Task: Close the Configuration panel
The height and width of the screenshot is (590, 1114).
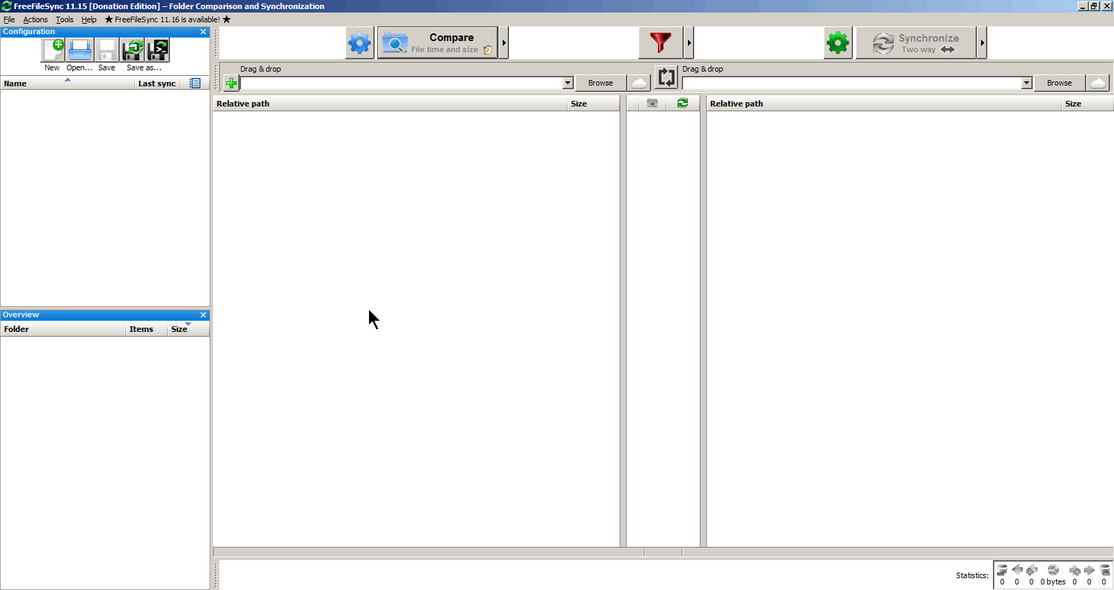Action: pyautogui.click(x=203, y=32)
